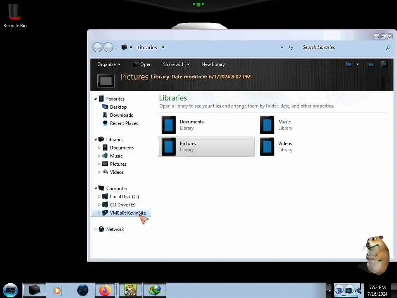Open the hamster Box taskbar icon
This screenshot has width=397, height=298.
click(130, 290)
